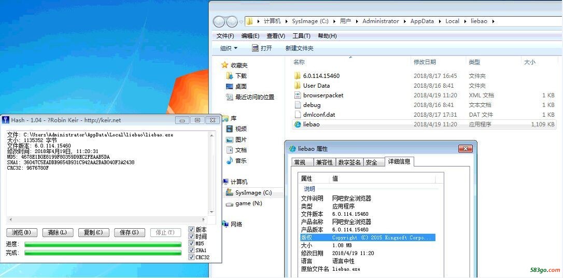Click Hash window title bar key icon
The width and height of the screenshot is (563, 278).
tap(6, 120)
